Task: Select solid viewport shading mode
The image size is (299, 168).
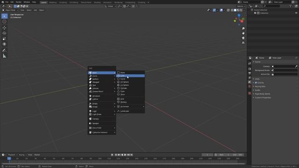Action: tap(235, 10)
